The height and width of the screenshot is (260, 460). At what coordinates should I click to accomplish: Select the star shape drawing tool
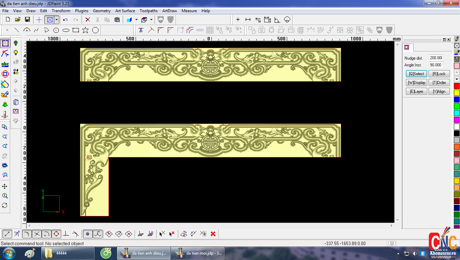(x=85, y=30)
